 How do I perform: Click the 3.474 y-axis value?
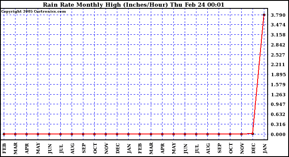click(278, 25)
